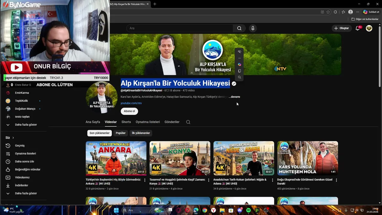Open a new browser tab

[x=155, y=4]
